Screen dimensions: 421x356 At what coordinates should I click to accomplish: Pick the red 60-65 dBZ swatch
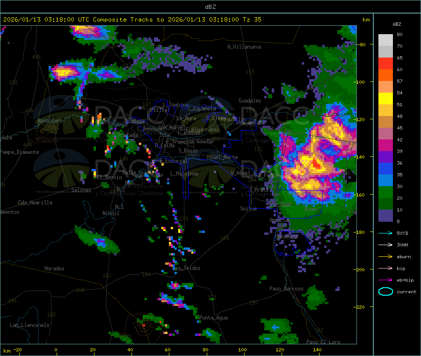385,63
